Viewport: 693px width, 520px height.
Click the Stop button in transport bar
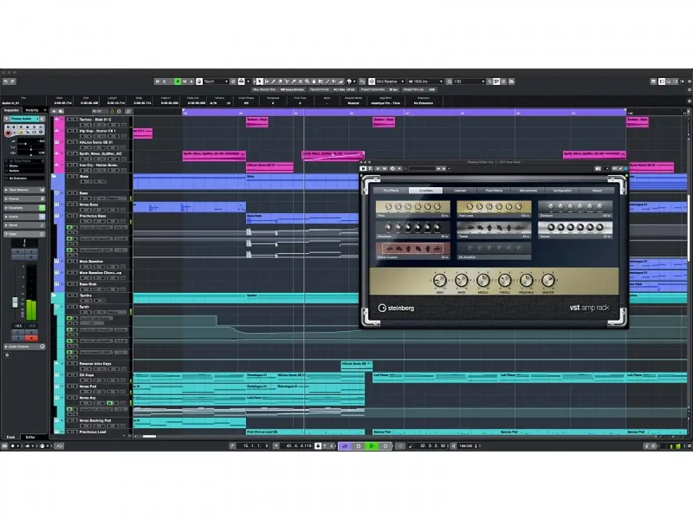click(358, 446)
